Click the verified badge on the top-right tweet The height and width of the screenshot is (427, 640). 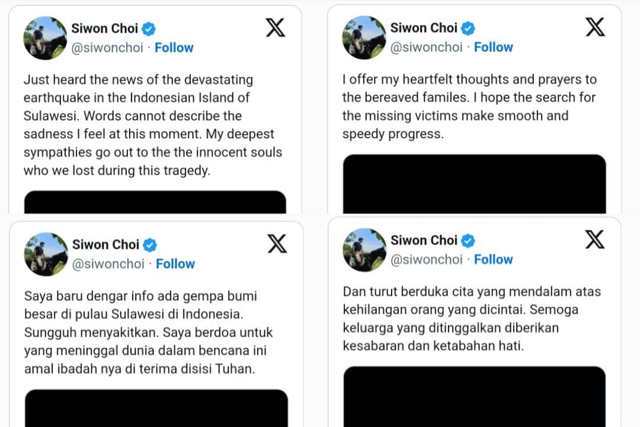(x=468, y=27)
